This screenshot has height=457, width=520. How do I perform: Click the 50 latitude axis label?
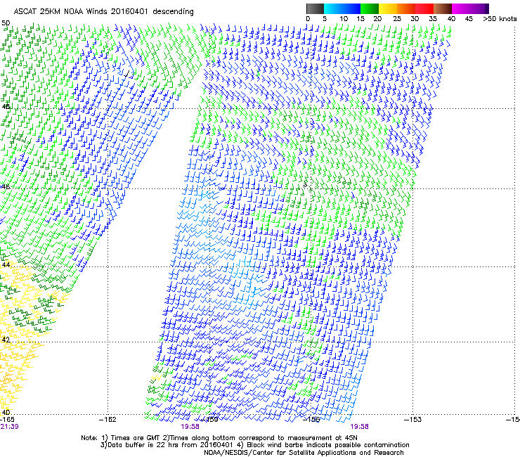coord(6,23)
